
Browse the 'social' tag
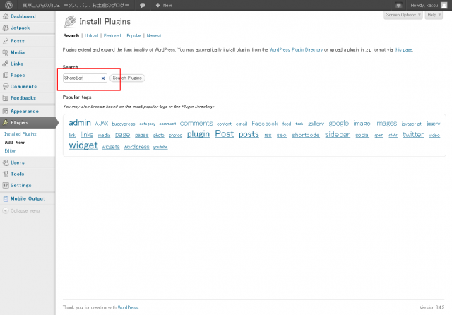pyautogui.click(x=362, y=135)
